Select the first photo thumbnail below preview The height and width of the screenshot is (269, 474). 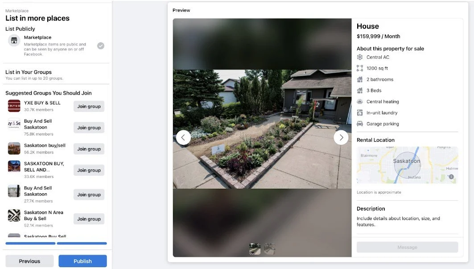point(255,249)
